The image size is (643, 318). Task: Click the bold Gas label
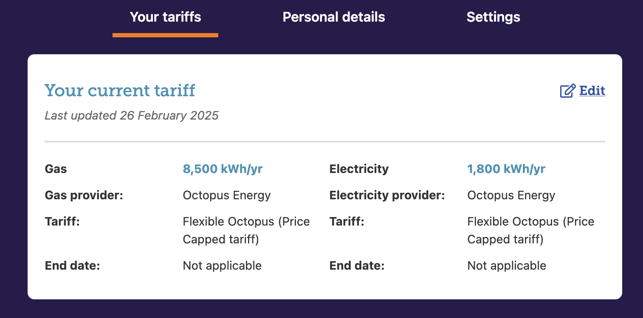click(x=56, y=169)
